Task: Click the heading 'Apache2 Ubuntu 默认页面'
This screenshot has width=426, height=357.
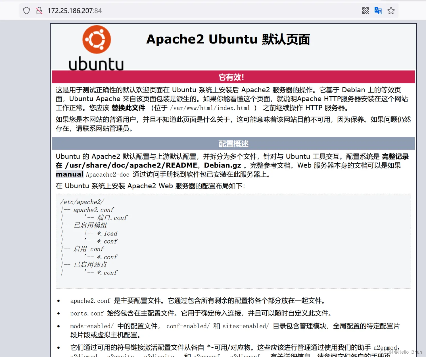Action: click(228, 39)
